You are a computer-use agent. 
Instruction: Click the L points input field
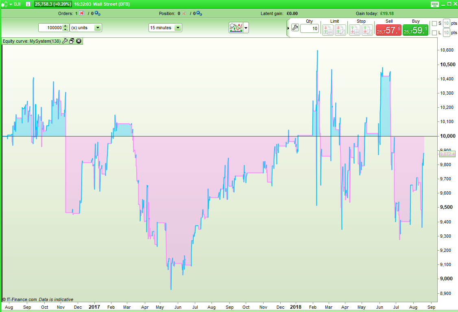tap(446, 32)
